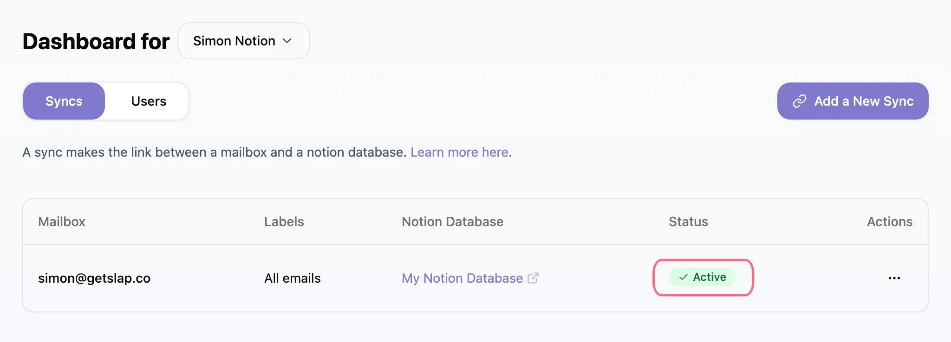This screenshot has height=342, width=951.
Task: Click the Active status badge
Action: click(702, 277)
